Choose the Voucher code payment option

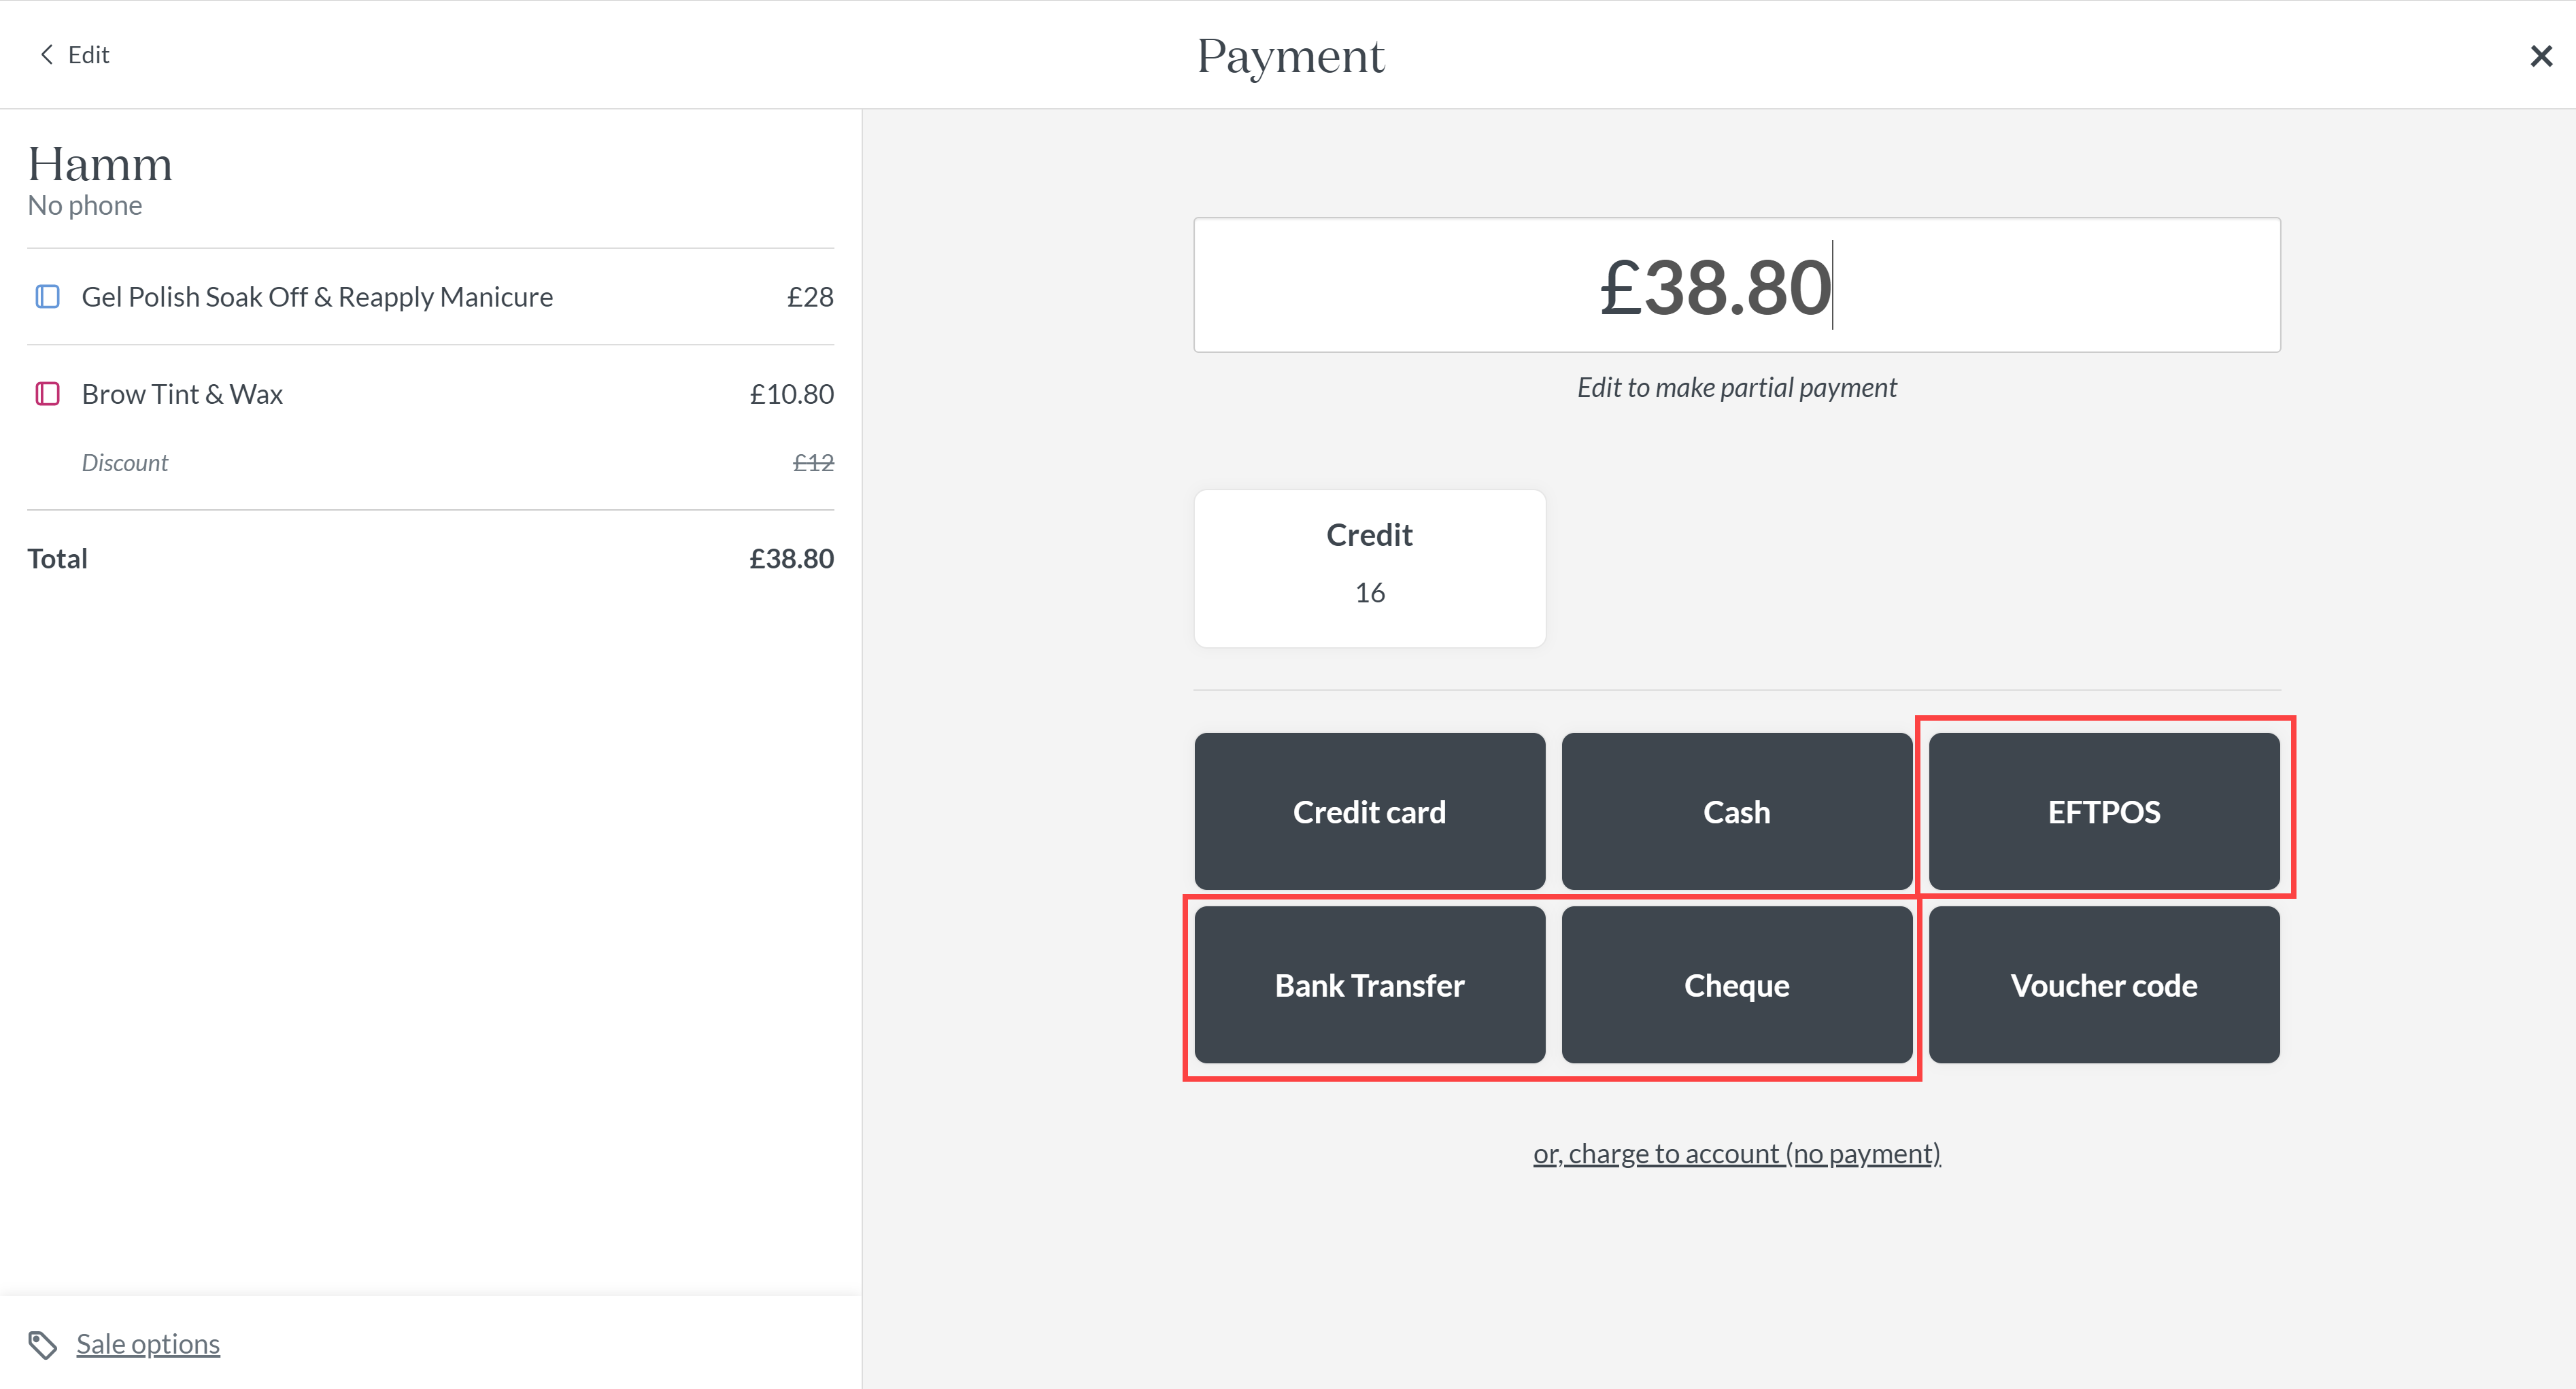pos(2104,985)
